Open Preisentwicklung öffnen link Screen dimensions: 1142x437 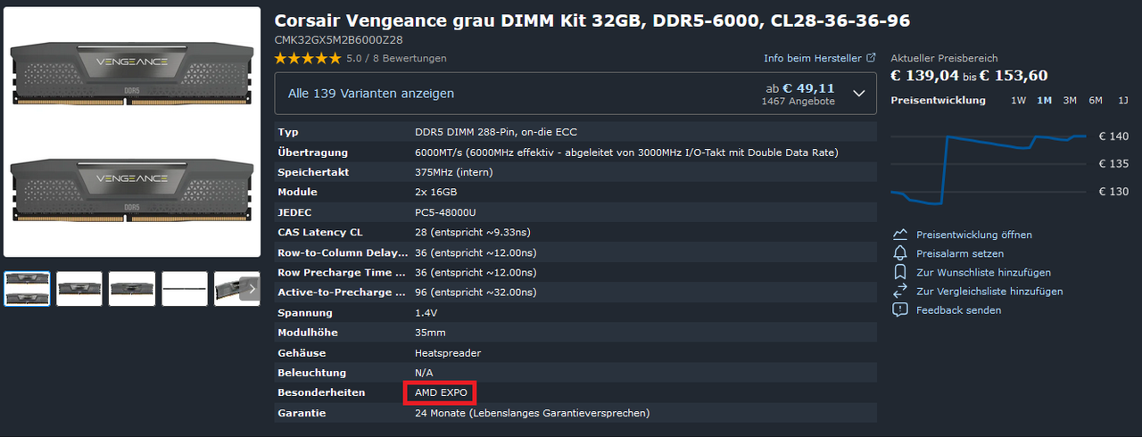974,235
